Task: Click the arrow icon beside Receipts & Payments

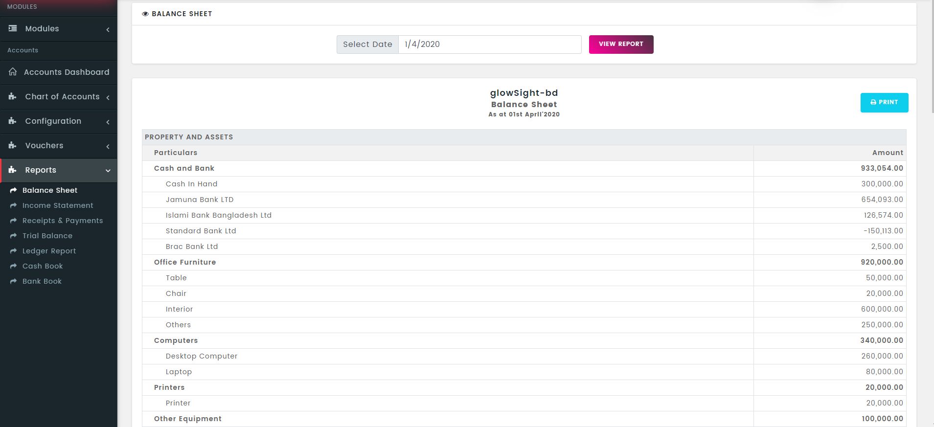Action: pyautogui.click(x=13, y=221)
